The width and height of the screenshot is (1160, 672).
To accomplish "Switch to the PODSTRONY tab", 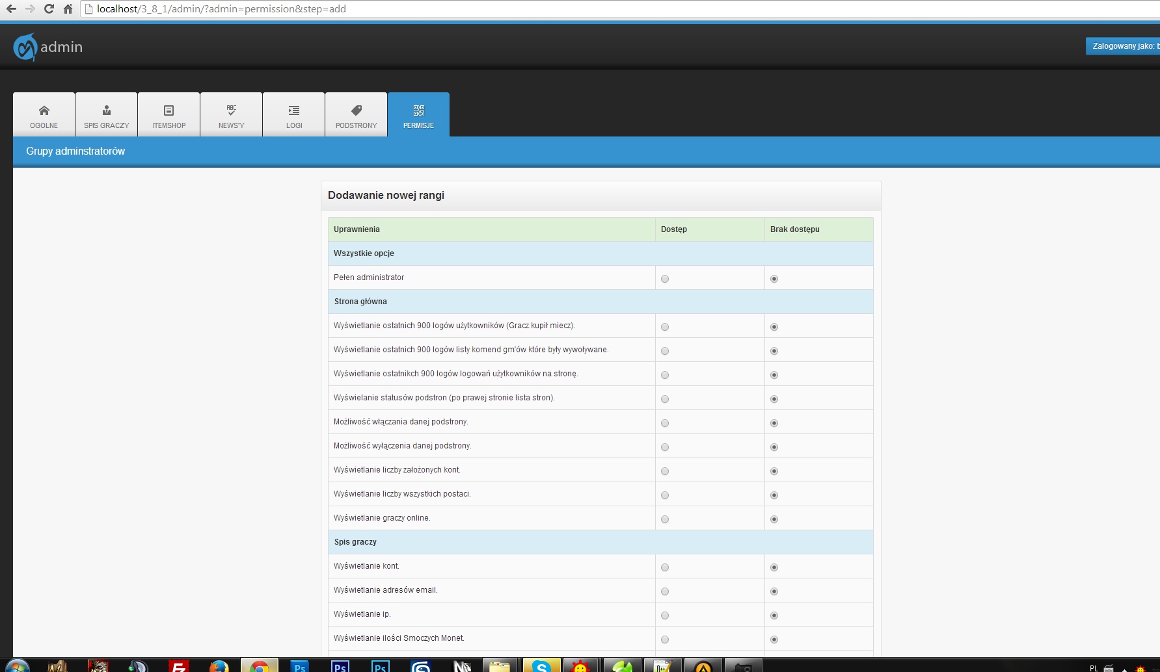I will 357,114.
